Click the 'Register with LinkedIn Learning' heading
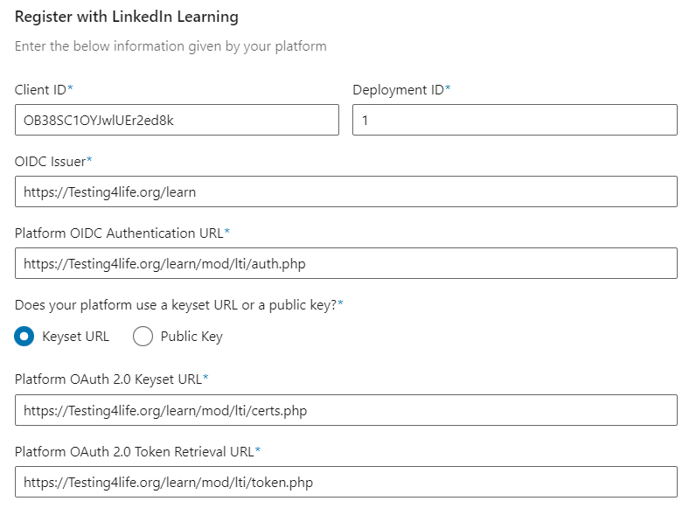Image resolution: width=696 pixels, height=508 pixels. pos(127,17)
